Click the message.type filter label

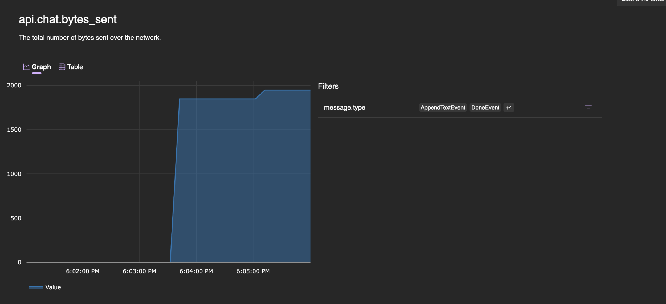[345, 107]
